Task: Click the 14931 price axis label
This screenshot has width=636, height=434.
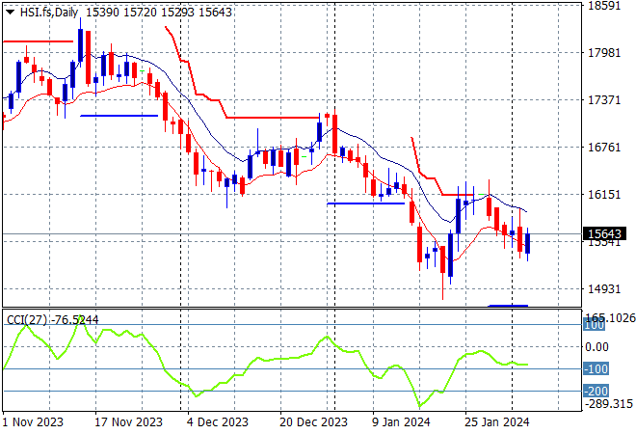Action: point(607,289)
